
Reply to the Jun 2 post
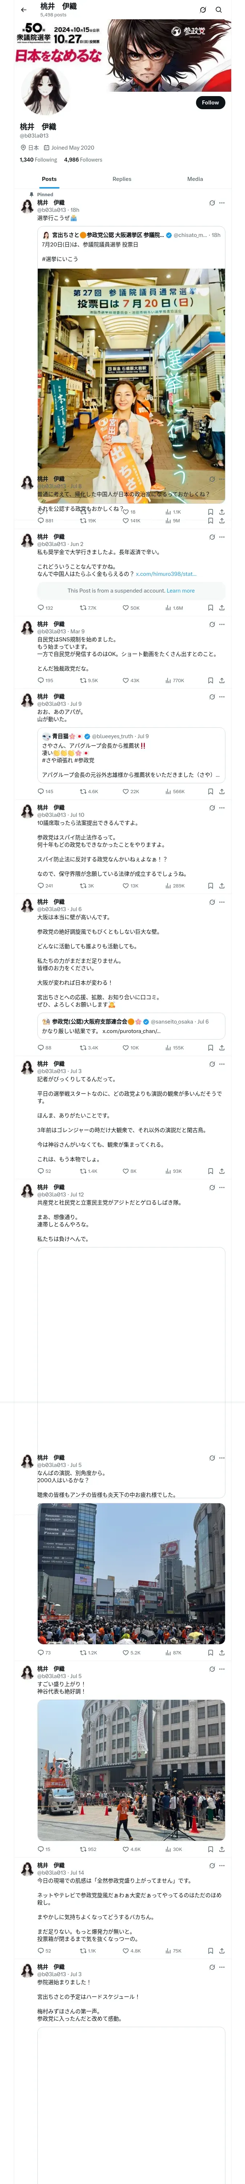(x=41, y=607)
